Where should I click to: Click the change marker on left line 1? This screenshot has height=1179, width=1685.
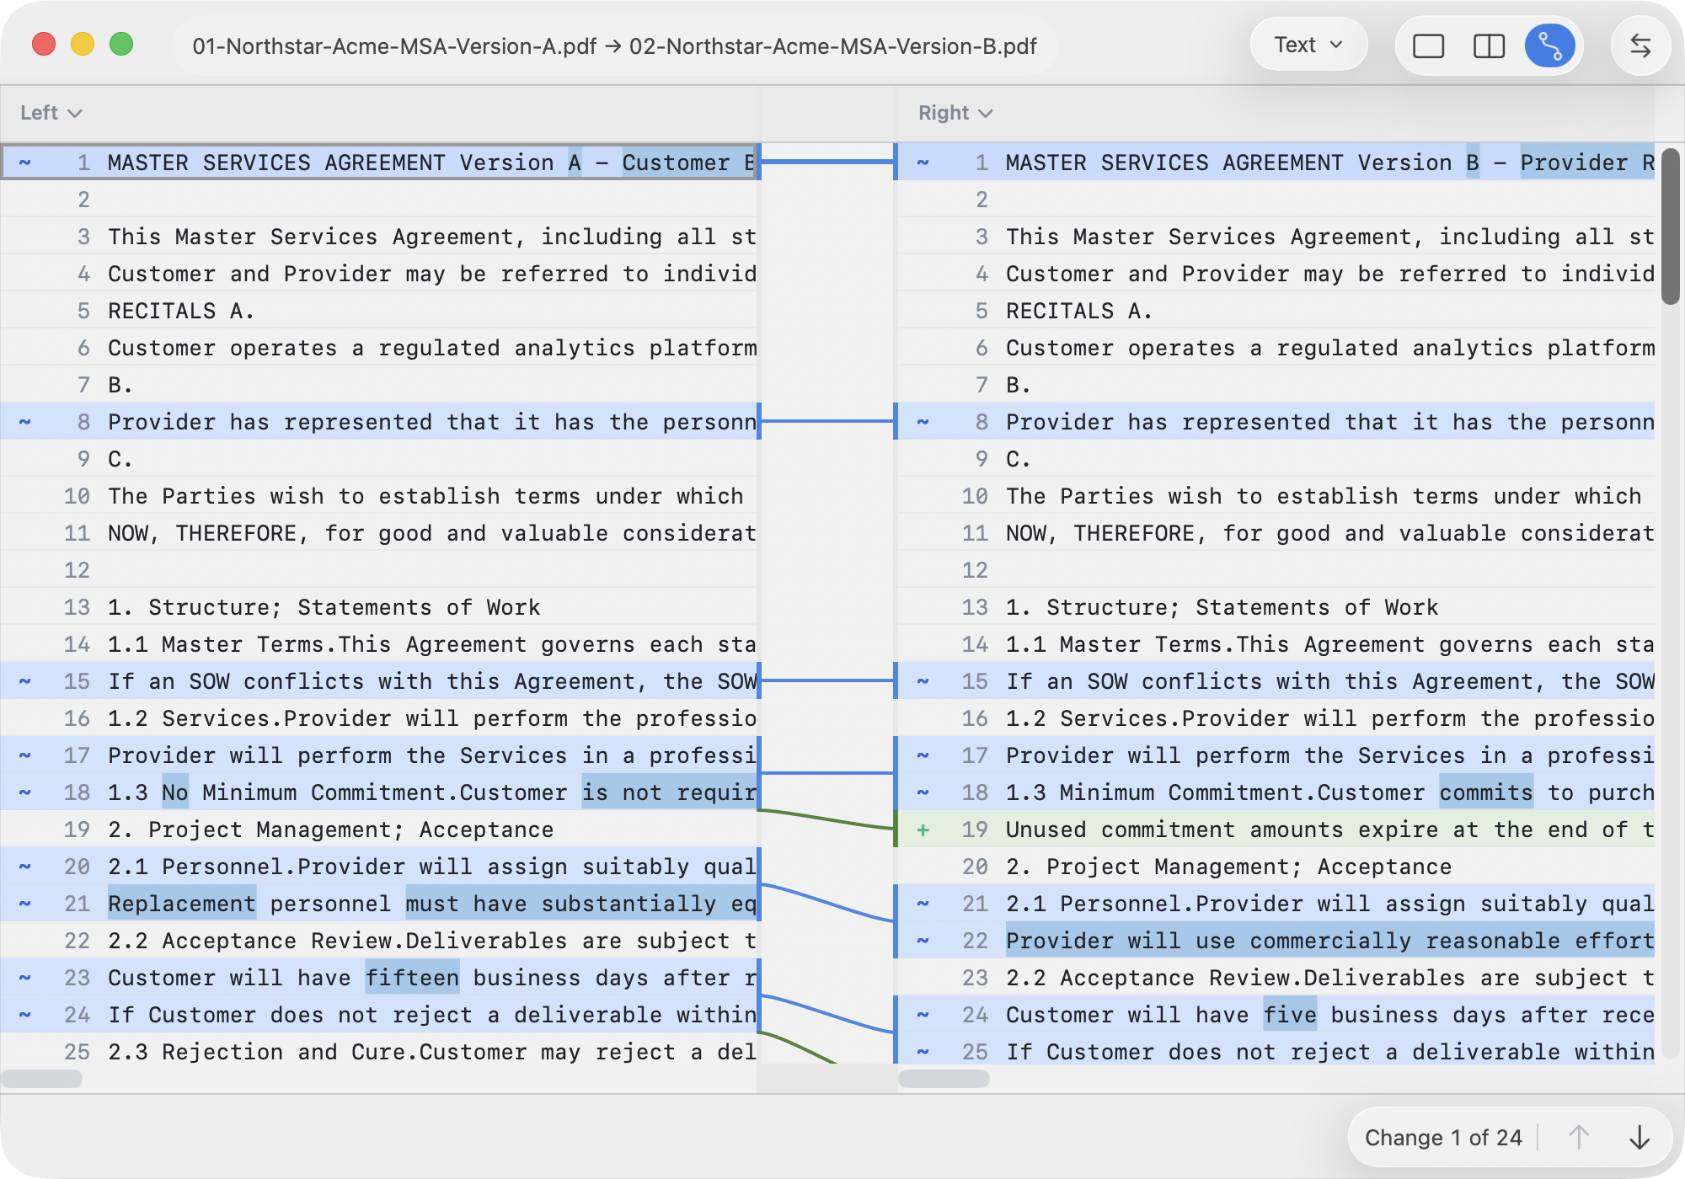pyautogui.click(x=25, y=163)
